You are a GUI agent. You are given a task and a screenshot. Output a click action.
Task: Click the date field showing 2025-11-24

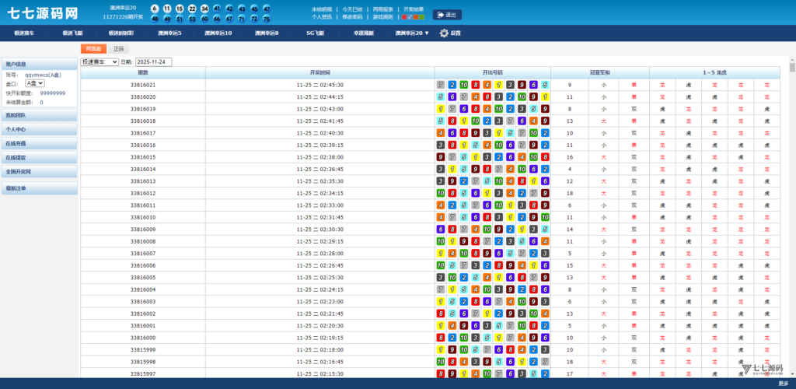click(x=154, y=62)
